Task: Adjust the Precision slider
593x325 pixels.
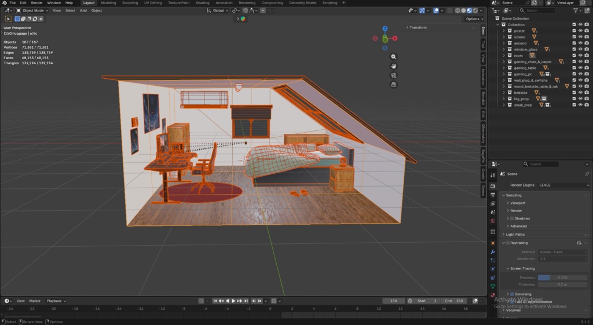Action: 562,277
